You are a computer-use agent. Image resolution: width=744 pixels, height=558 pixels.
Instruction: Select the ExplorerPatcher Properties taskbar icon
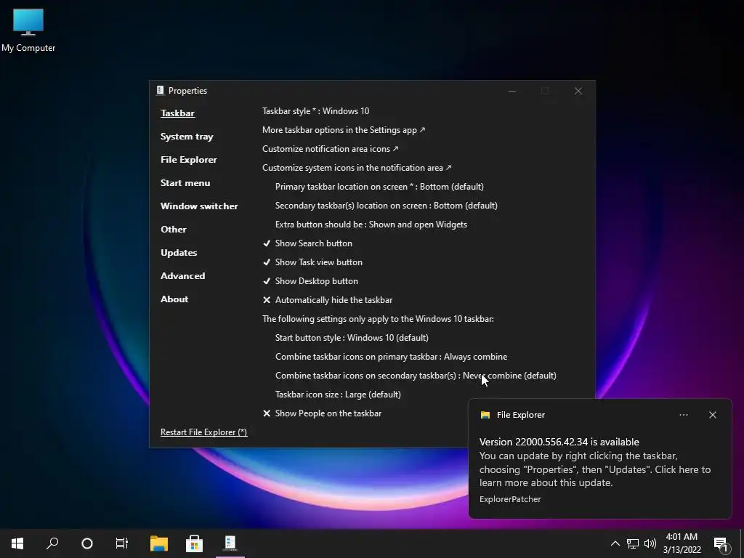(230, 543)
